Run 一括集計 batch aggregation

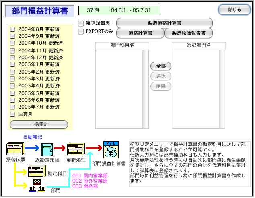39,124
